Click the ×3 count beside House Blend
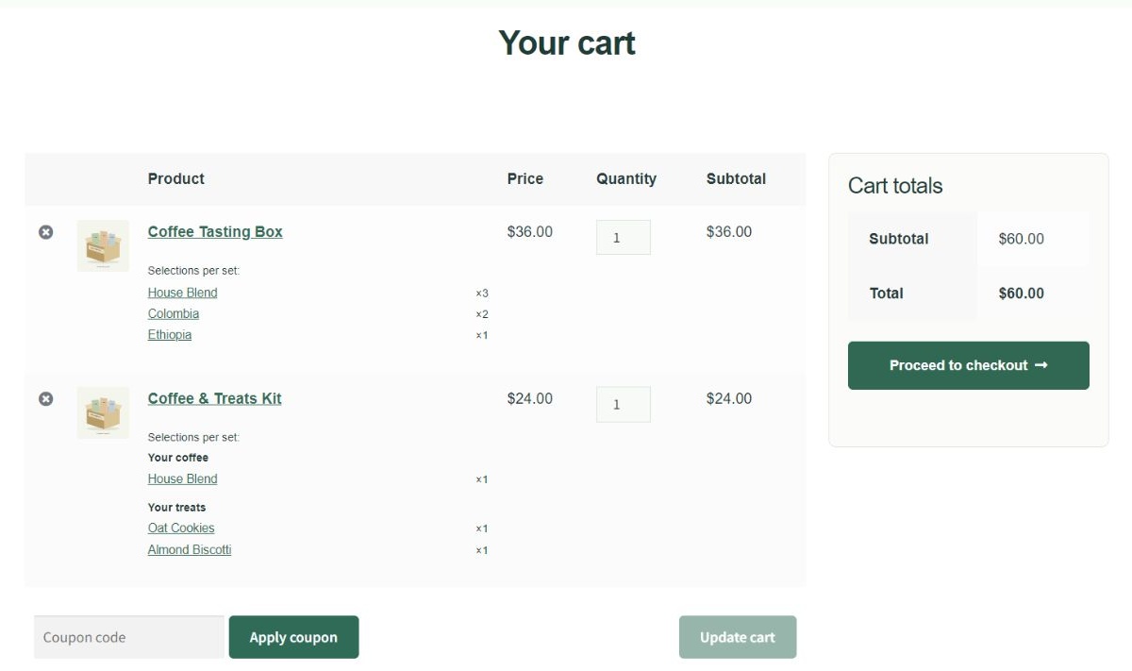The height and width of the screenshot is (671, 1132). pos(482,294)
